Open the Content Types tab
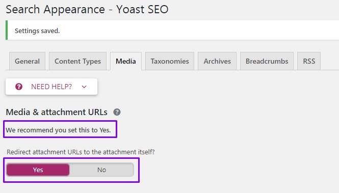339x193 pixels. [x=77, y=61]
